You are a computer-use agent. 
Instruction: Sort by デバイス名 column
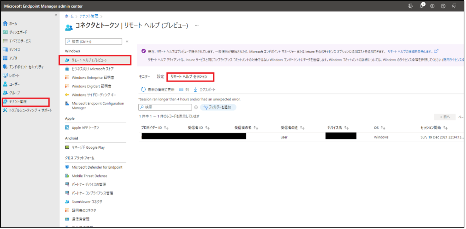338,128
